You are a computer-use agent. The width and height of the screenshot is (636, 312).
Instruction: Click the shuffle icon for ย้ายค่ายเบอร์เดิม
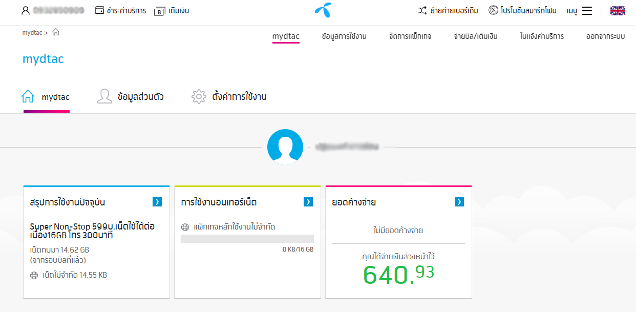point(422,10)
